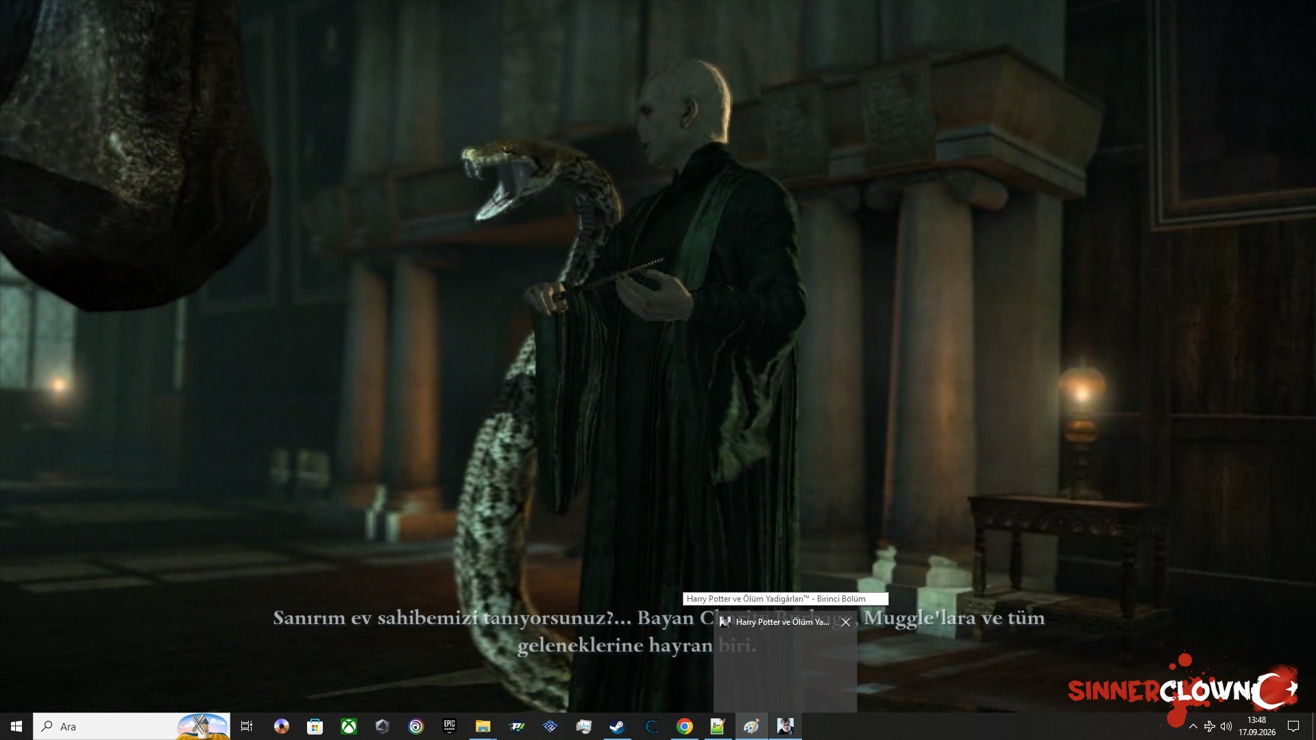Open the Windows Start menu
Image resolution: width=1316 pixels, height=740 pixels.
click(x=16, y=726)
